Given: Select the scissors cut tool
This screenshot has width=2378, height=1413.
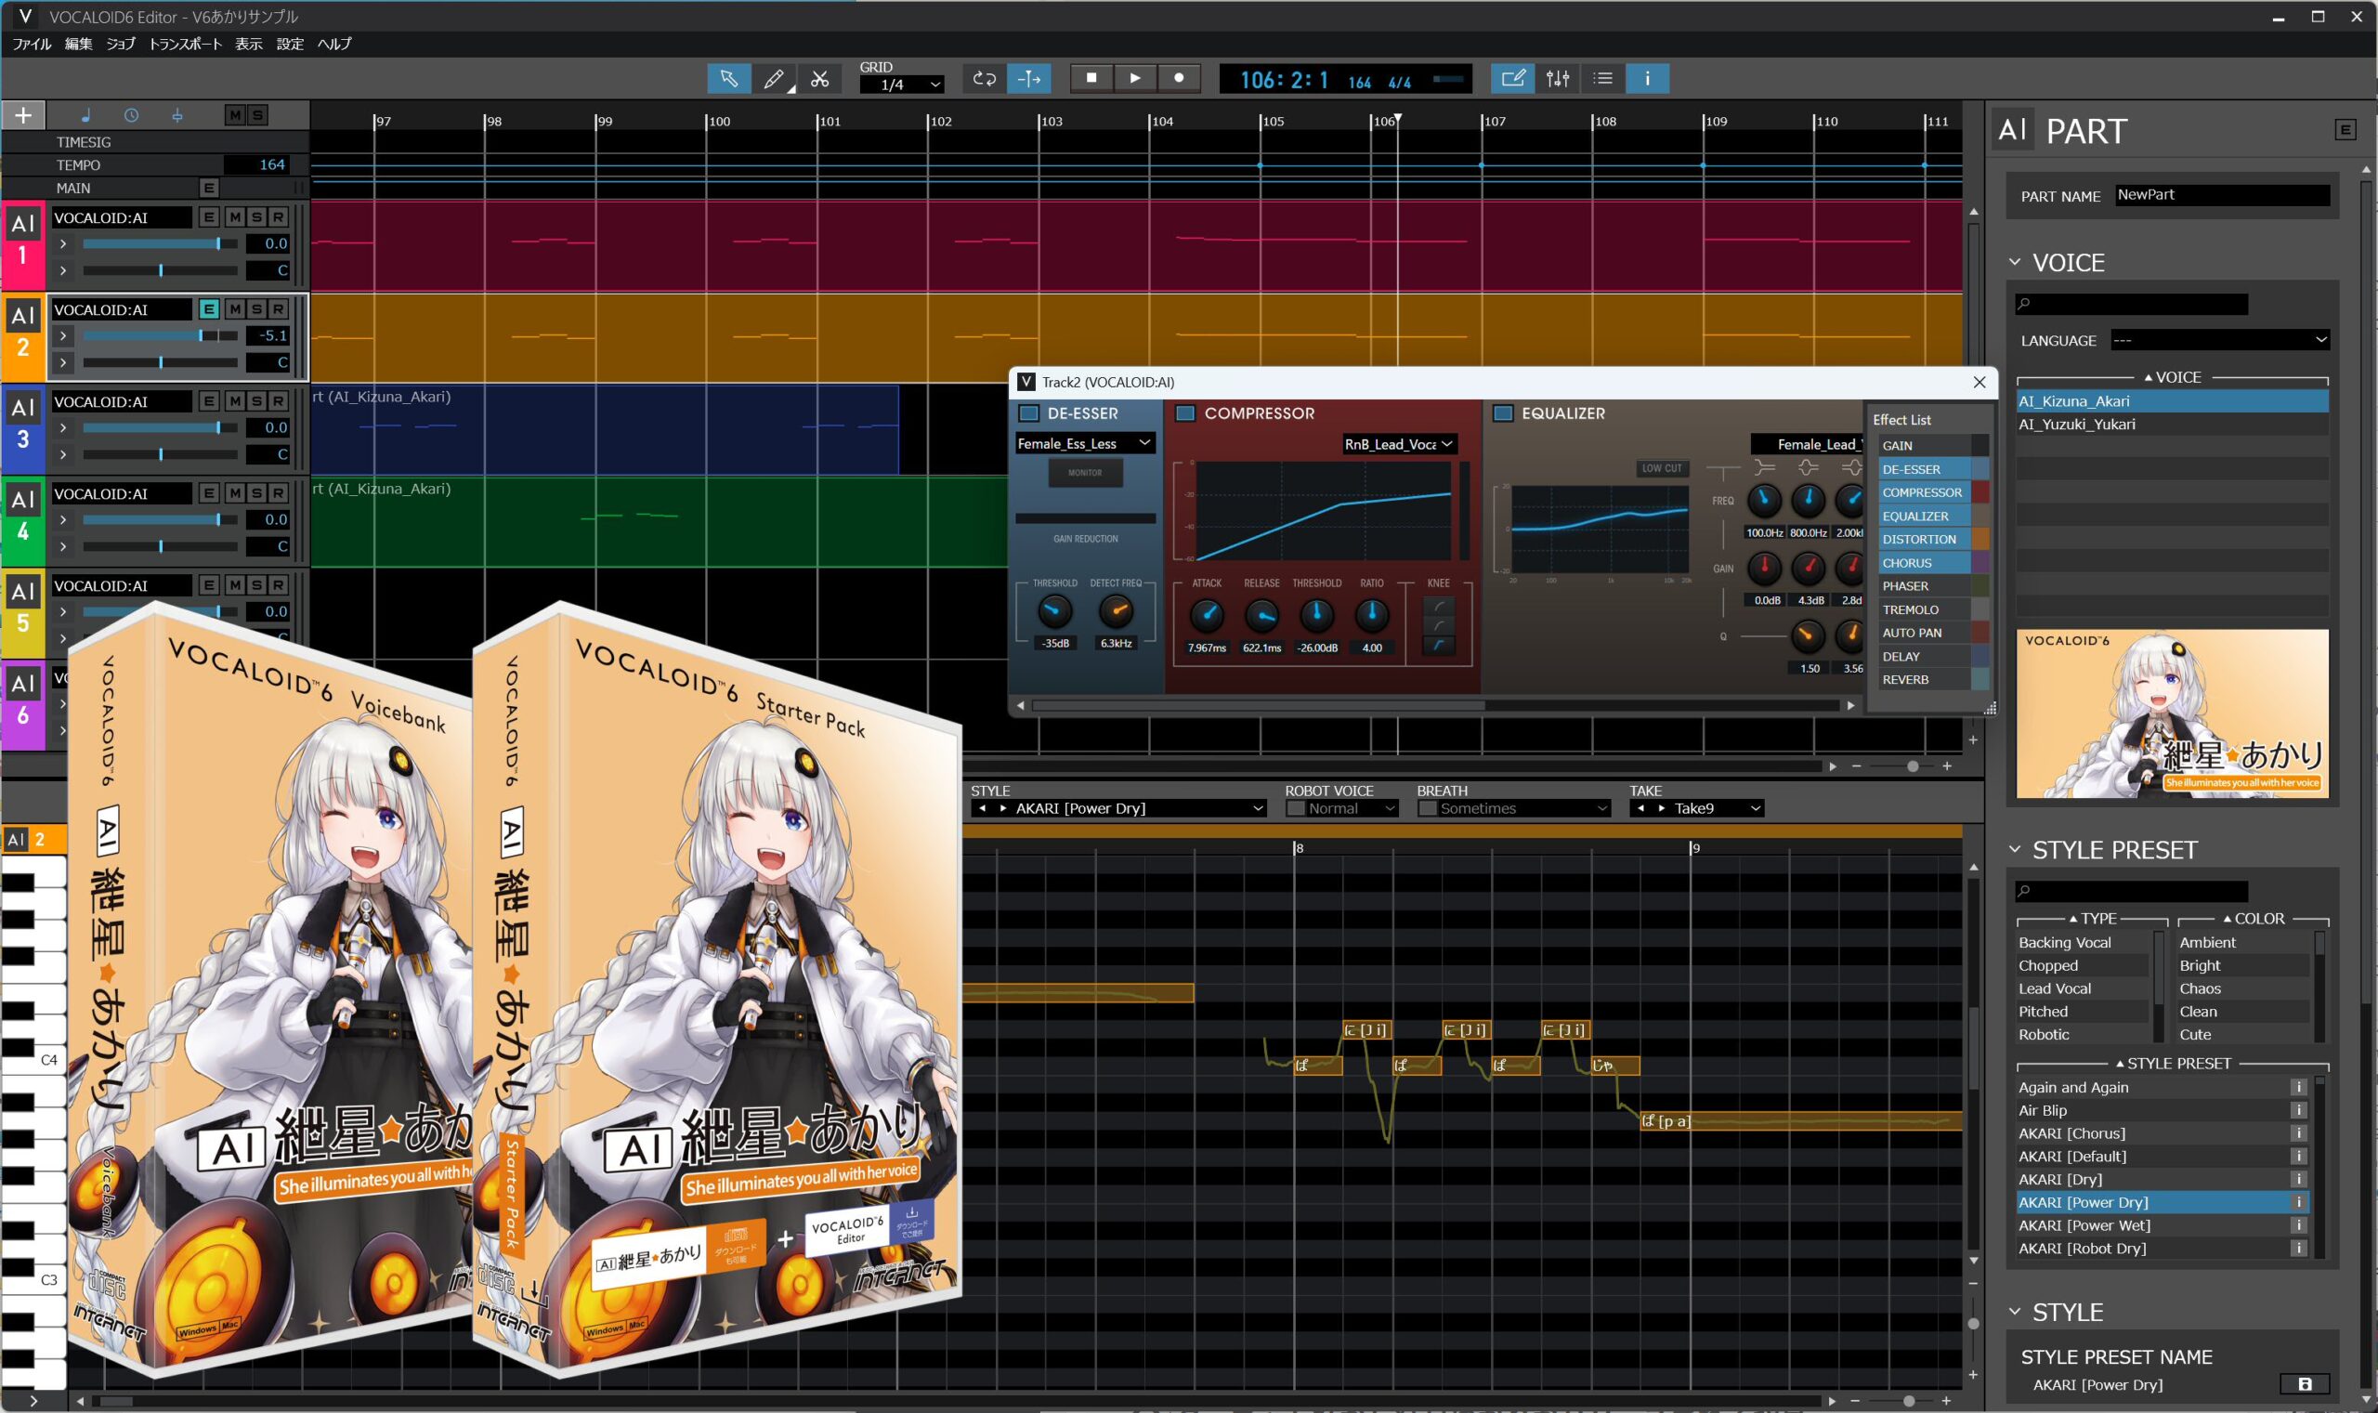Looking at the screenshot, I should coord(818,79).
